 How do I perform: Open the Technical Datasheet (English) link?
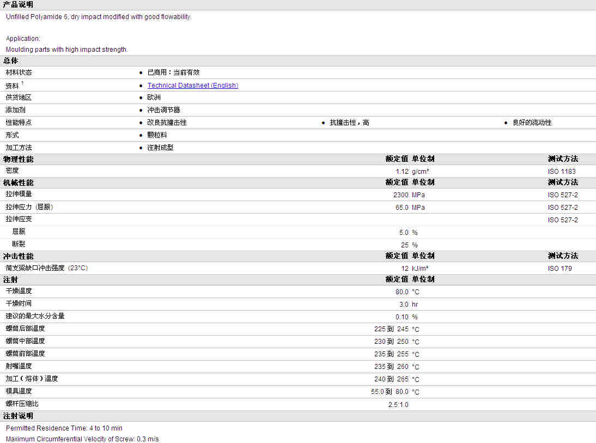click(193, 85)
